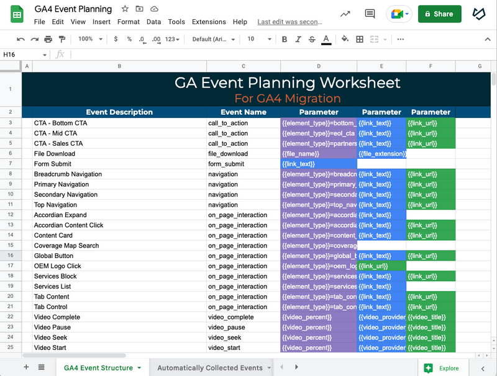Image resolution: width=497 pixels, height=376 pixels.
Task: Expand the side panel chevron
Action: click(x=483, y=369)
